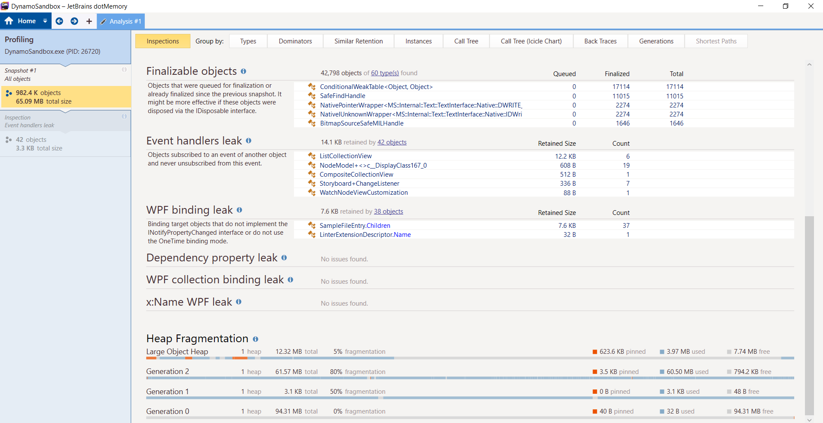Viewport: 823px width, 423px height.
Task: Open the Instances view
Action: pos(419,41)
